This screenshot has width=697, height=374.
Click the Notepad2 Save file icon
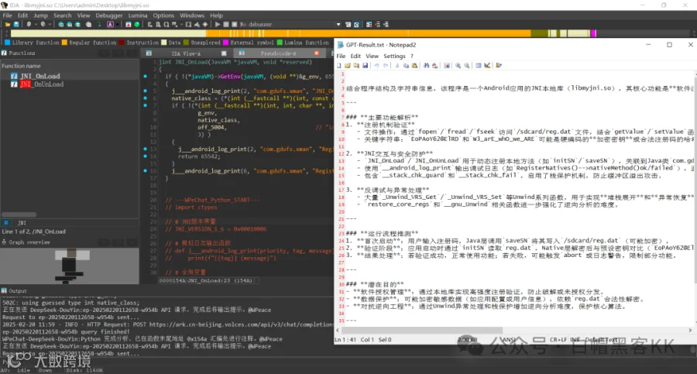point(365,65)
